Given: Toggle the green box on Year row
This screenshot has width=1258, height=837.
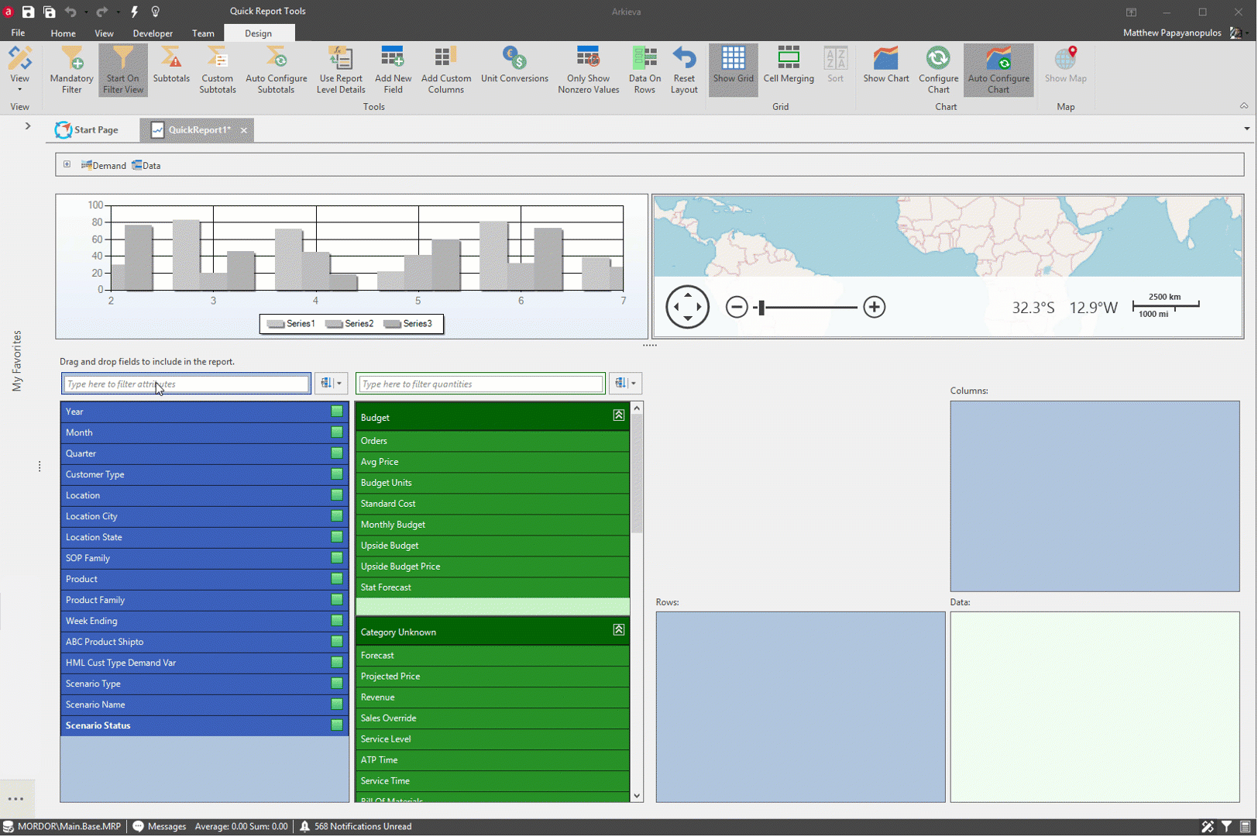Looking at the screenshot, I should [x=337, y=412].
